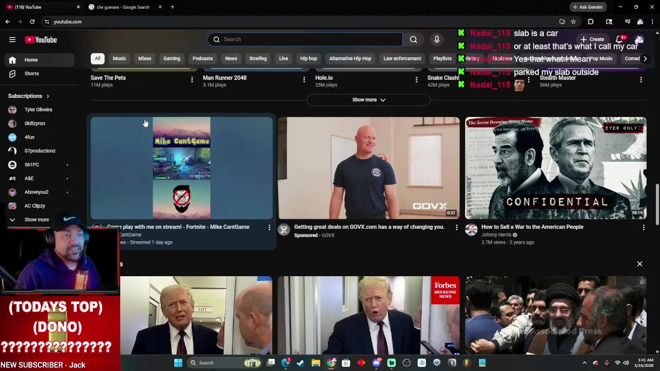
Task: Select the Hip hop filter chip
Action: pos(308,58)
